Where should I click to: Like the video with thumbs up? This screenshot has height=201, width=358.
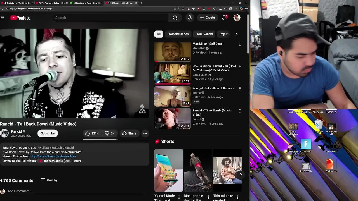click(x=92, y=133)
